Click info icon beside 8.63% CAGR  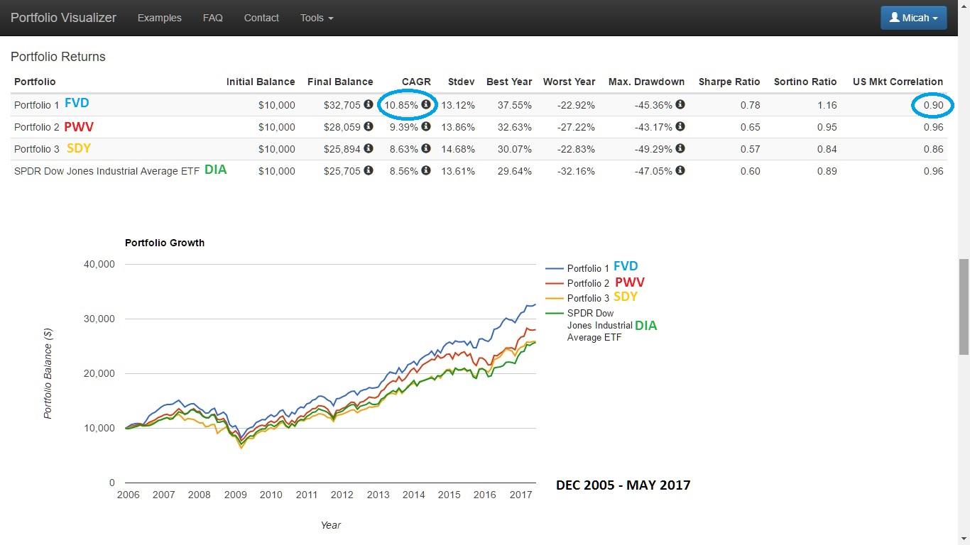pyautogui.click(x=426, y=148)
